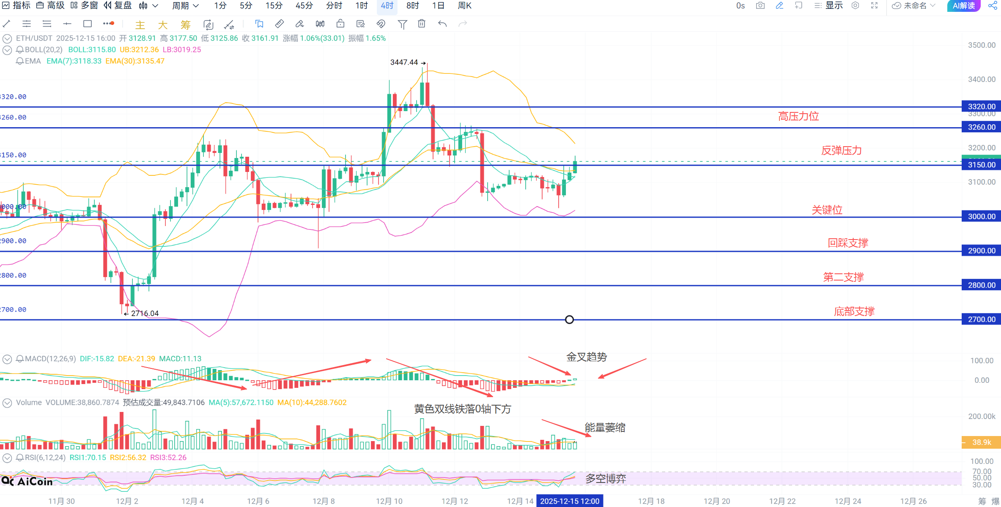This screenshot has height=507, width=1001.
Task: Select the trend line drawing tool
Action: (6, 24)
